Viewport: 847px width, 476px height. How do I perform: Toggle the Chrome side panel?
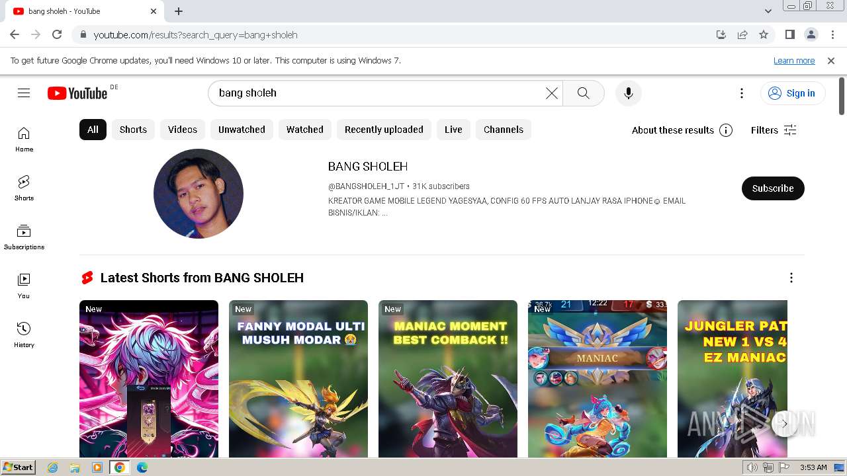789,34
